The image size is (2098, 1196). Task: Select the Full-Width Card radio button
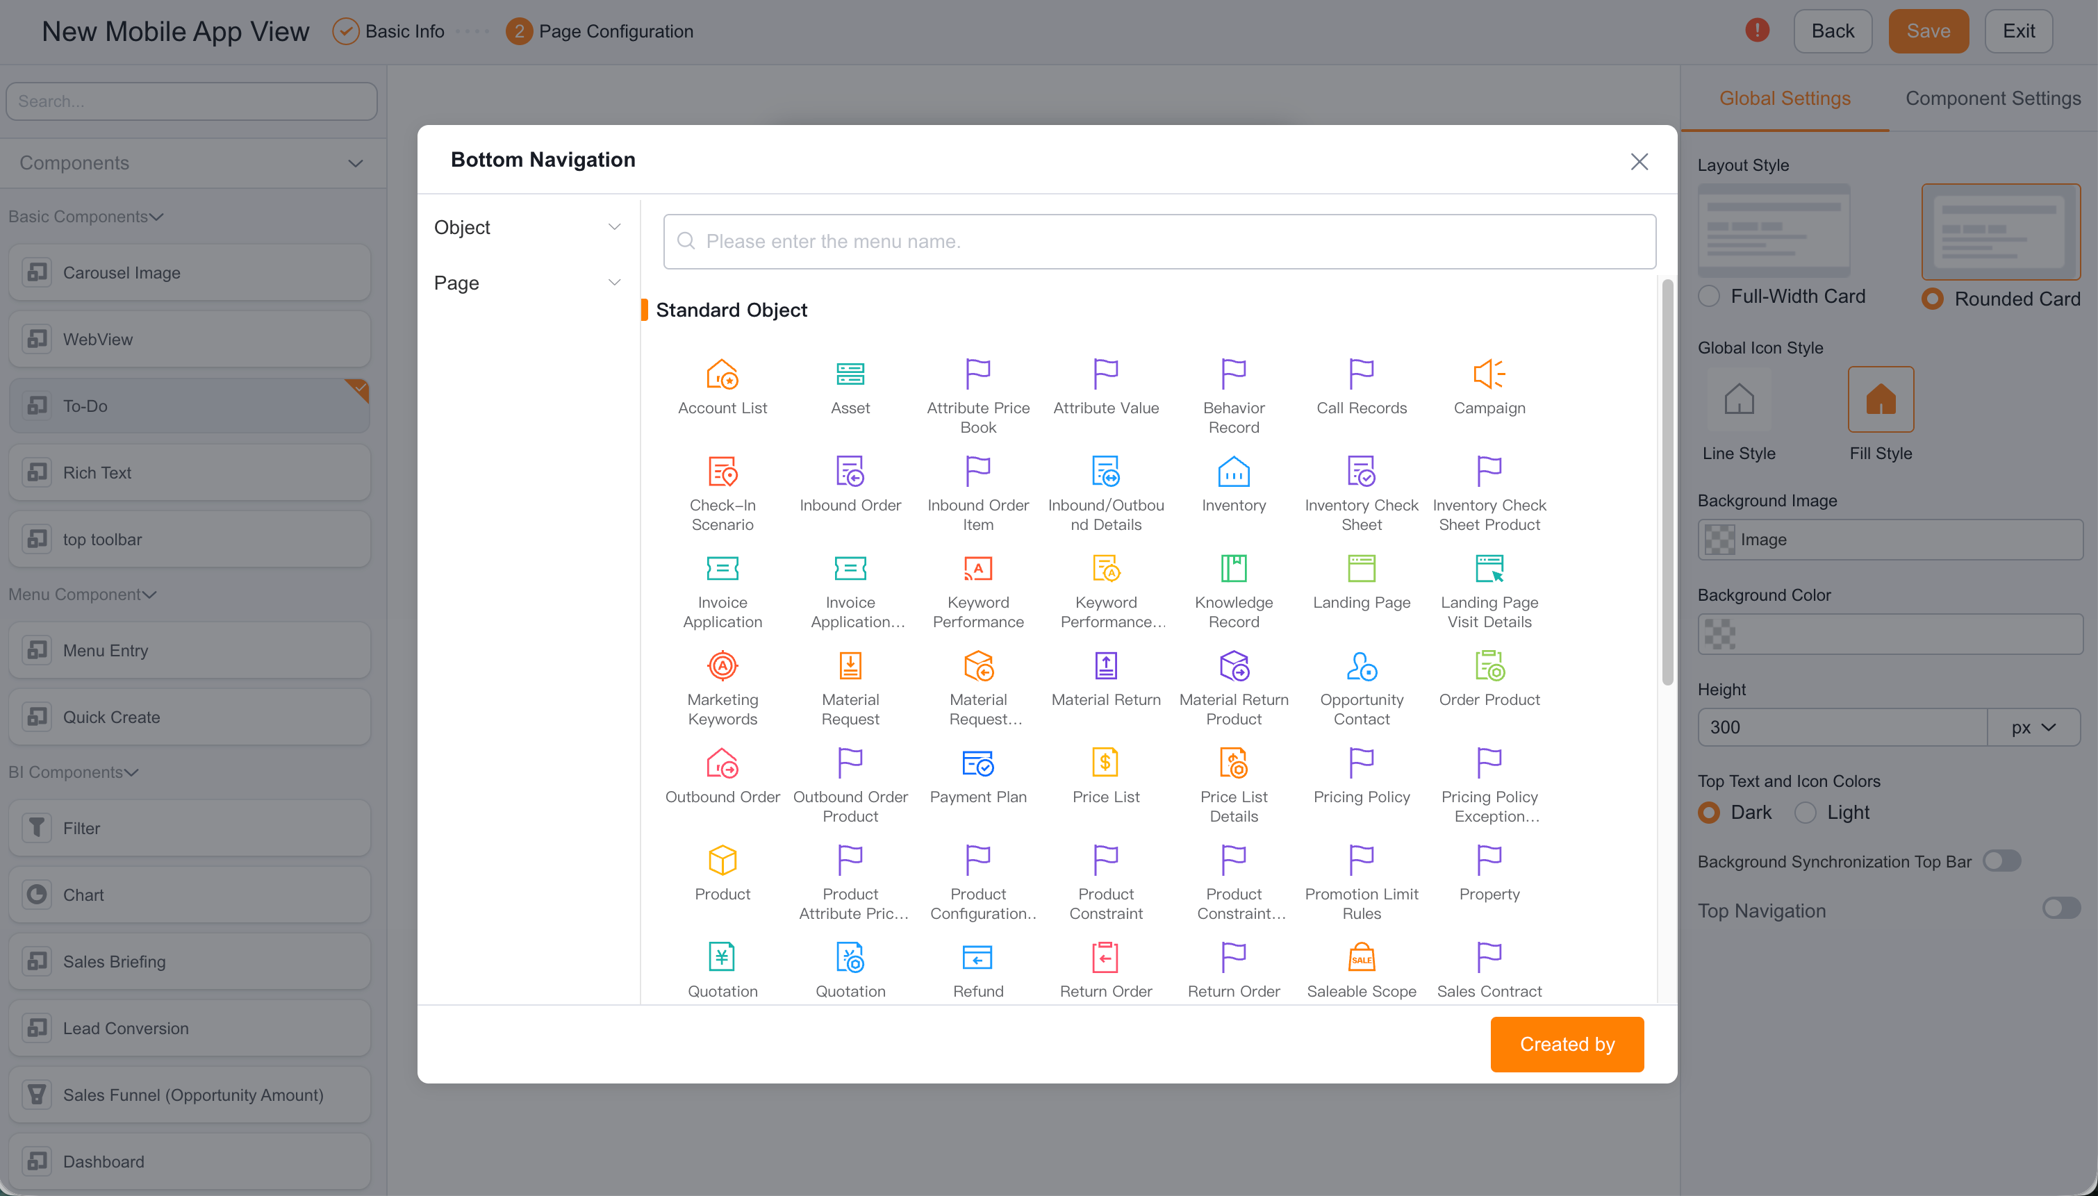[x=1709, y=297]
